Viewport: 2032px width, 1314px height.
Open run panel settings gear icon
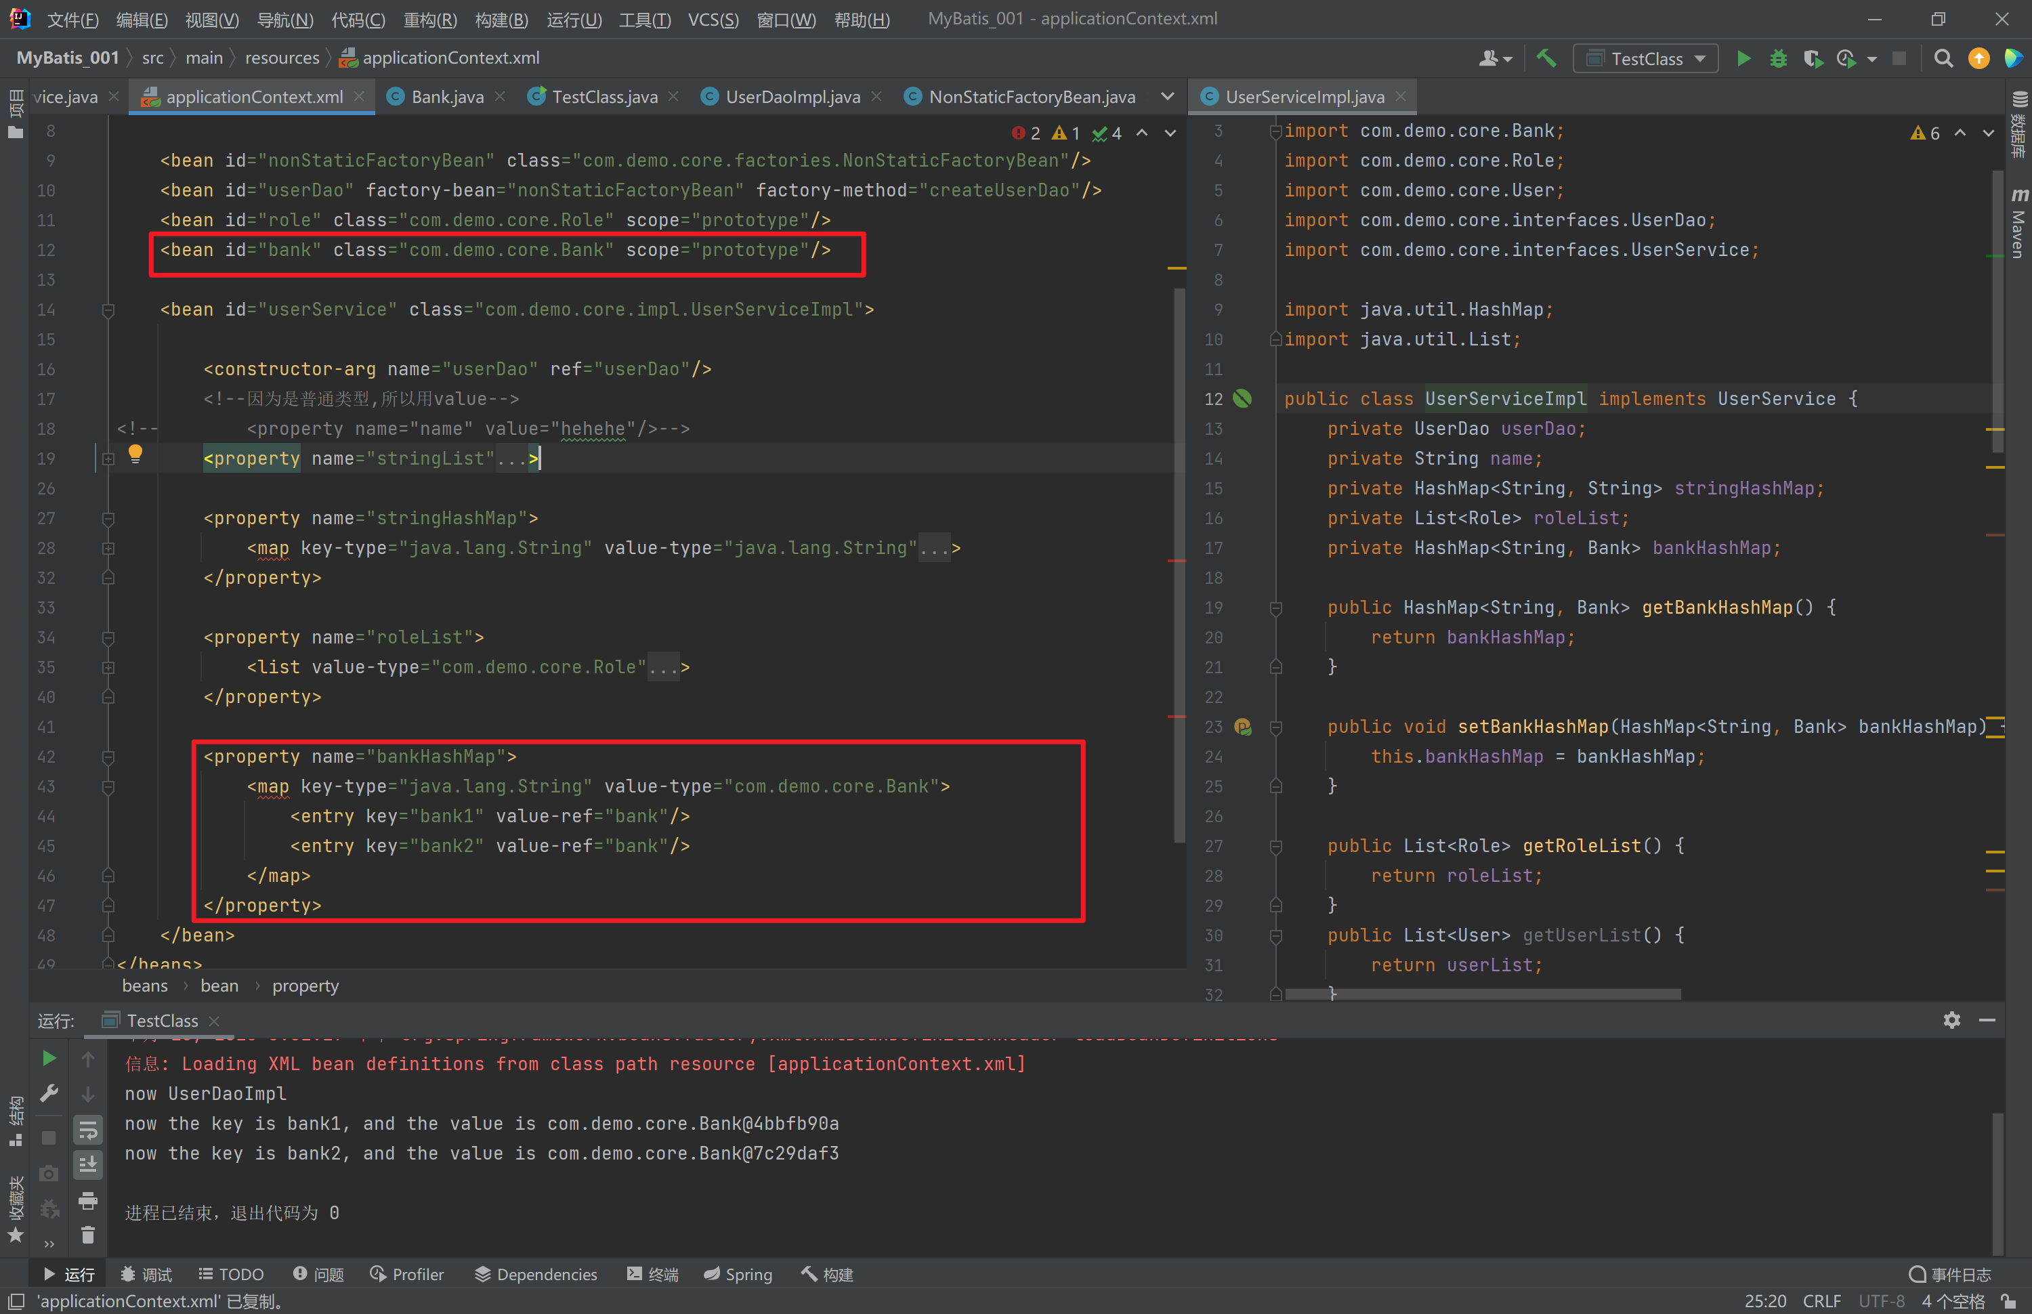[x=1951, y=1019]
